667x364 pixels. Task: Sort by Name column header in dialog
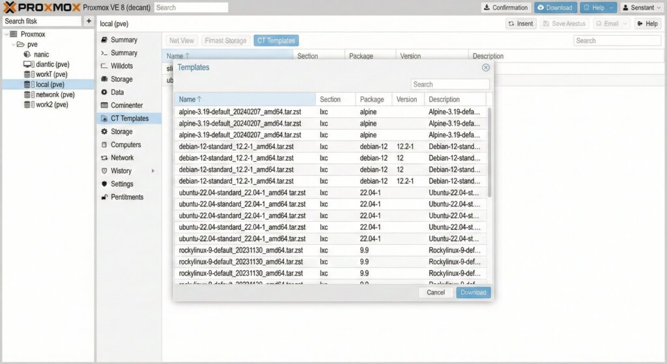coord(190,100)
